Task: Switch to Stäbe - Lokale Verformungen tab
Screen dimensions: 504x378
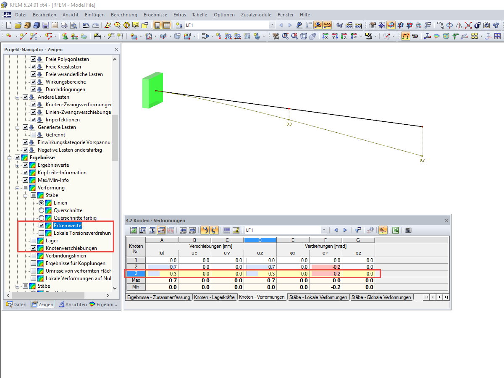Action: coord(318,297)
